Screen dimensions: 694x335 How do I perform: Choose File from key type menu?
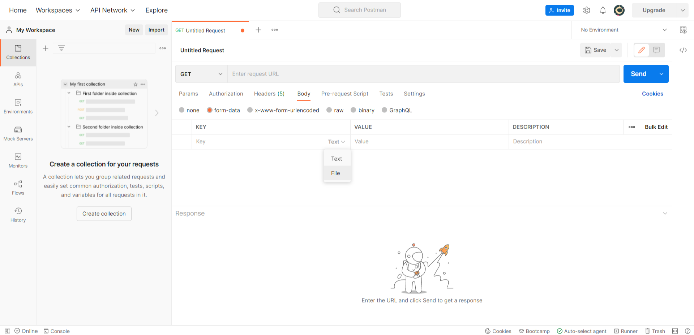[x=337, y=173]
